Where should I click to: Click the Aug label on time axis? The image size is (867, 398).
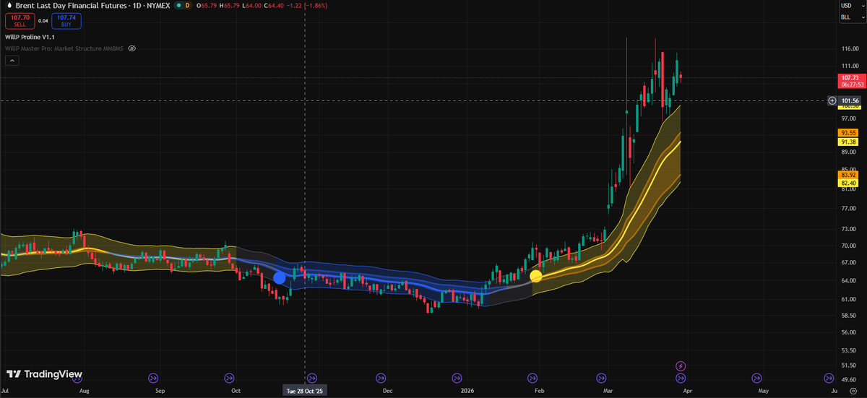click(84, 390)
